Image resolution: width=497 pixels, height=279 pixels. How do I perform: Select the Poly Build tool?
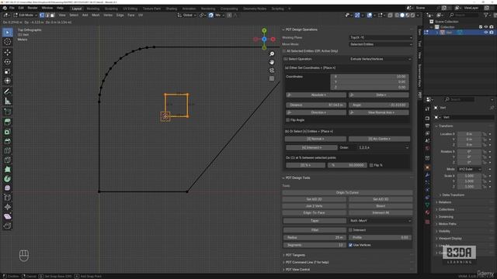(x=8, y=170)
